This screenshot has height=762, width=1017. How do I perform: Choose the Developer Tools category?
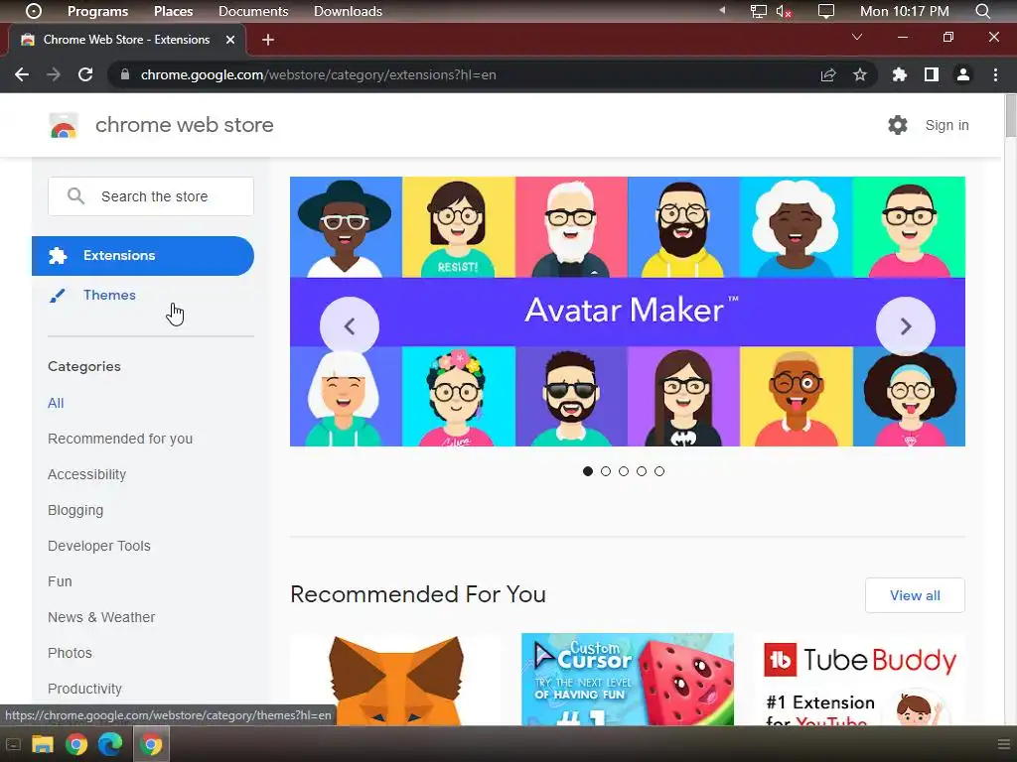[x=99, y=546]
